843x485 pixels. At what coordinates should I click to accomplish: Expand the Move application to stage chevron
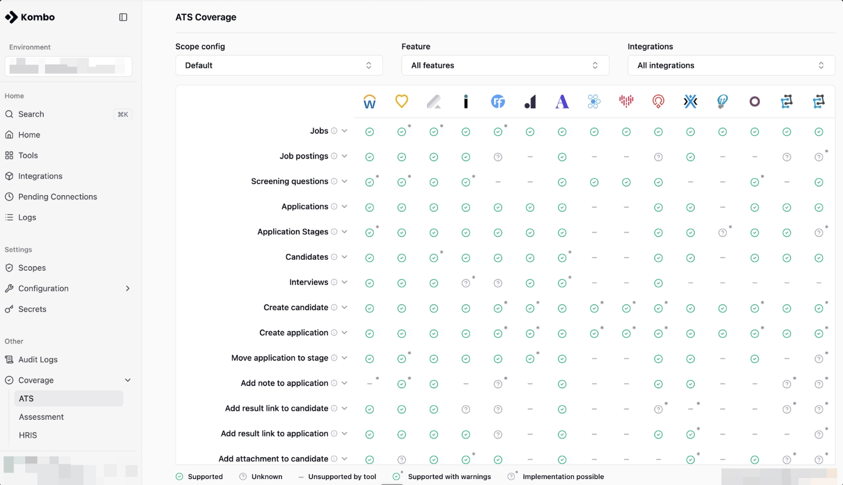coord(344,358)
